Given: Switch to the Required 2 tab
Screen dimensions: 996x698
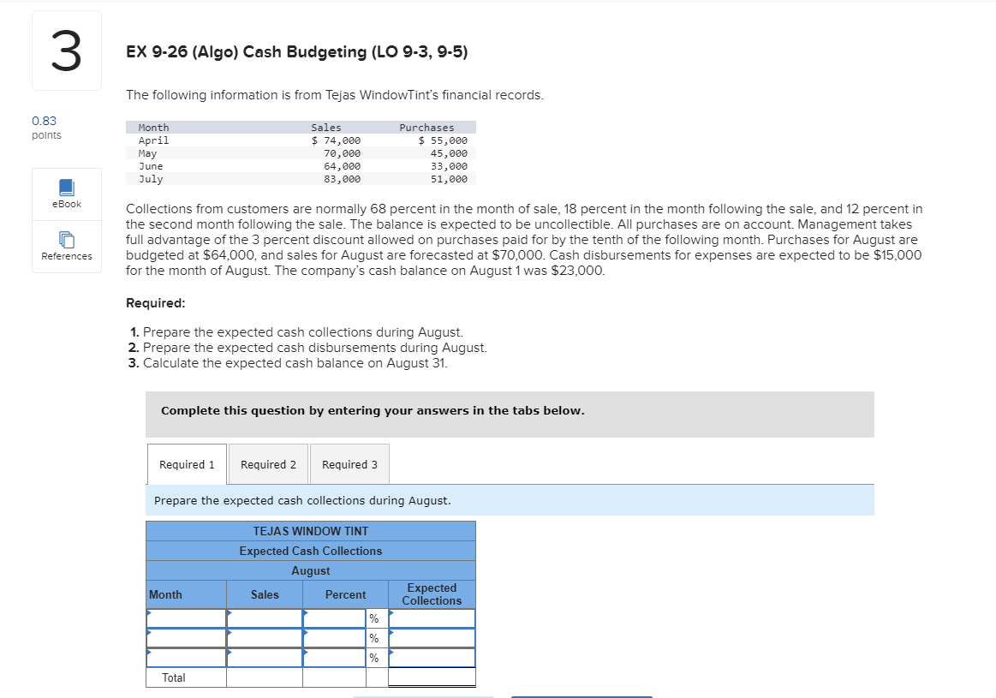Looking at the screenshot, I should pyautogui.click(x=268, y=464).
